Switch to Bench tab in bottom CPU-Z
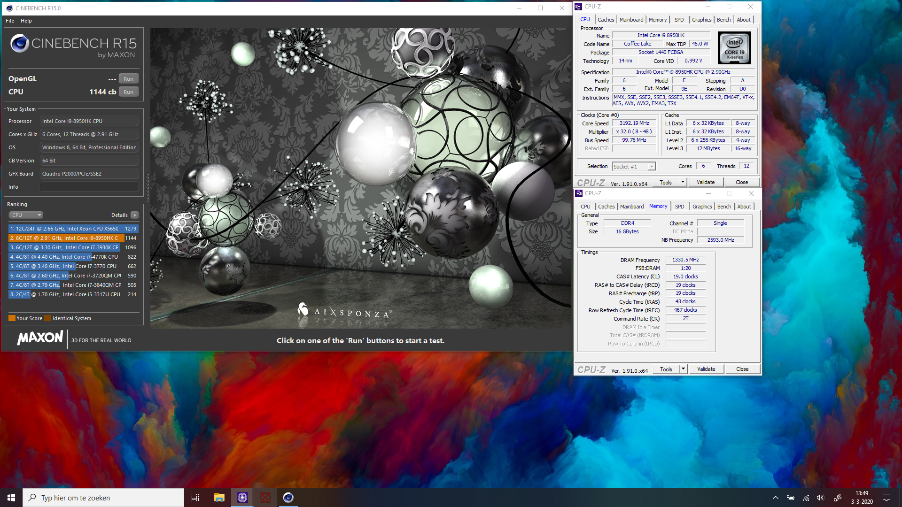902x507 pixels. 724,207
